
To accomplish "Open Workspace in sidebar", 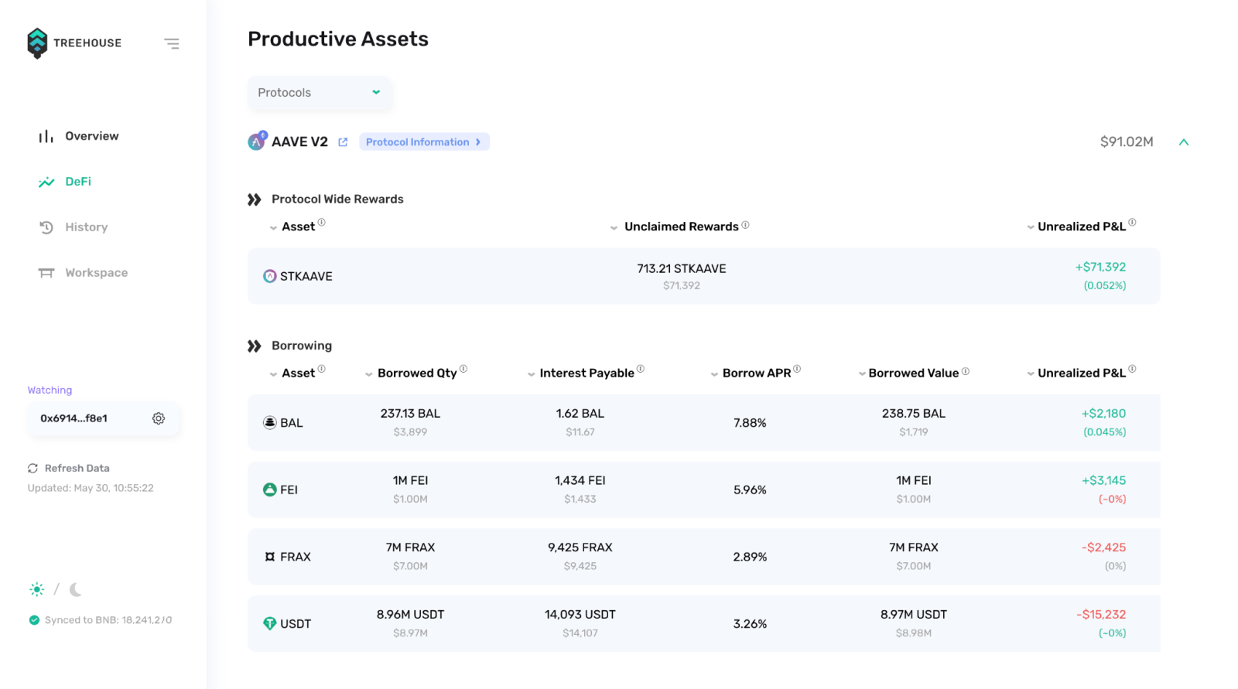I will tap(96, 273).
